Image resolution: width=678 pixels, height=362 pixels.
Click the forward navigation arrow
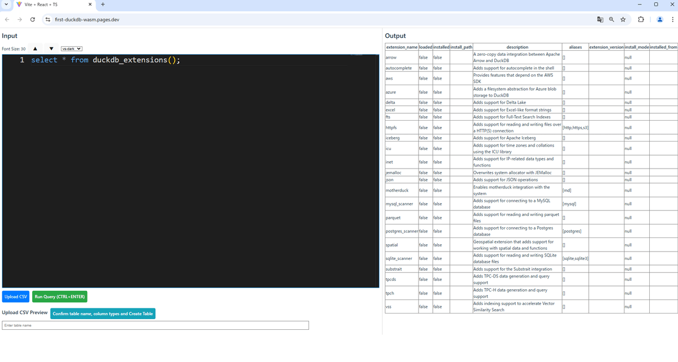(x=19, y=19)
